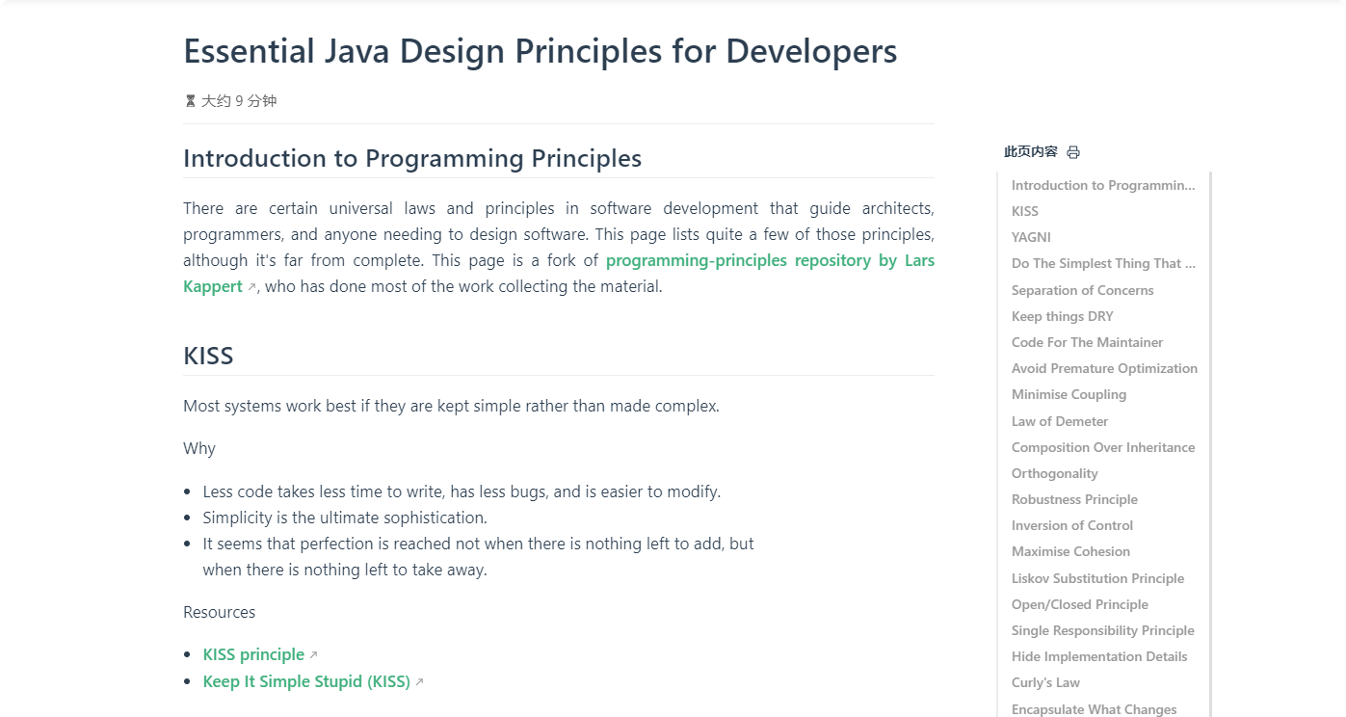This screenshot has width=1346, height=717.
Task: Go to YAGNI section in sidebar
Action: [1031, 237]
